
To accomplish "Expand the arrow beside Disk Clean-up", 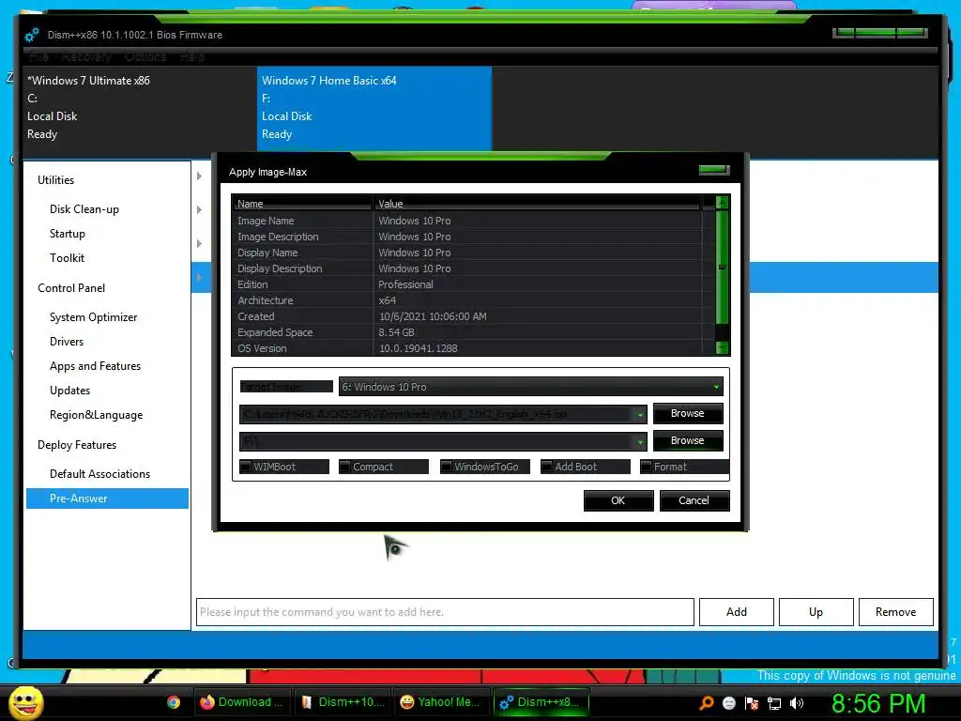I will click(x=199, y=209).
